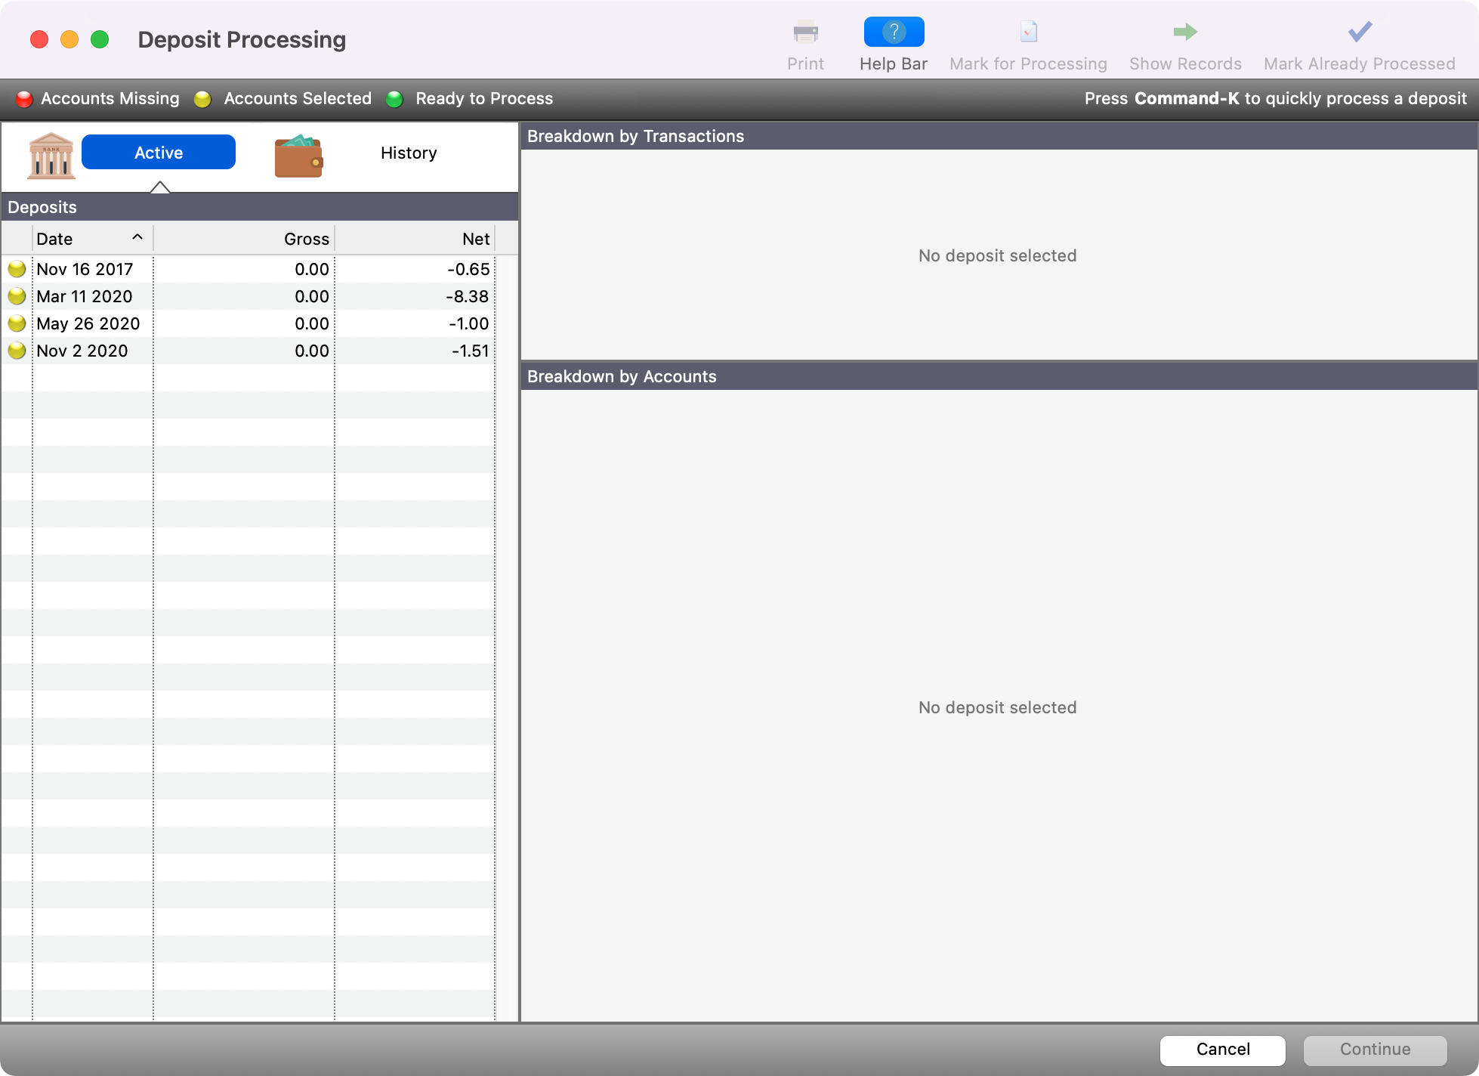The width and height of the screenshot is (1479, 1076).
Task: Click the Date column sort arrow
Action: (x=137, y=237)
